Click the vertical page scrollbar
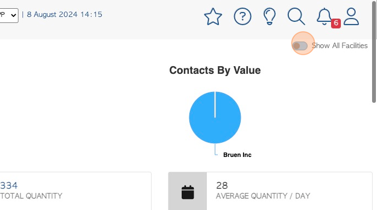 374,51
